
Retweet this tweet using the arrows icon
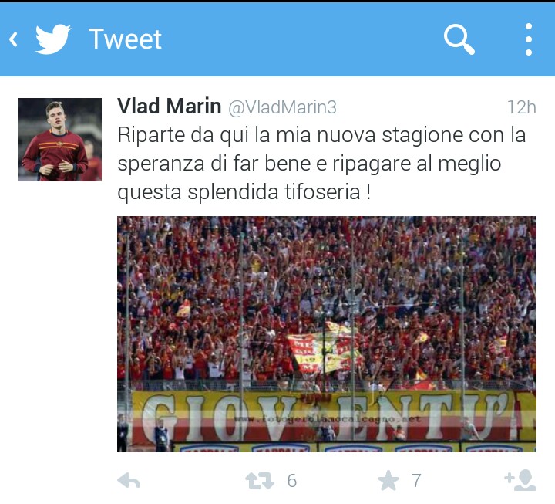[260, 481]
